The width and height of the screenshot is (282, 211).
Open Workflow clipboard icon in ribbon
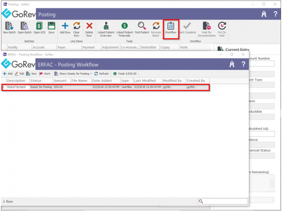tap(171, 26)
